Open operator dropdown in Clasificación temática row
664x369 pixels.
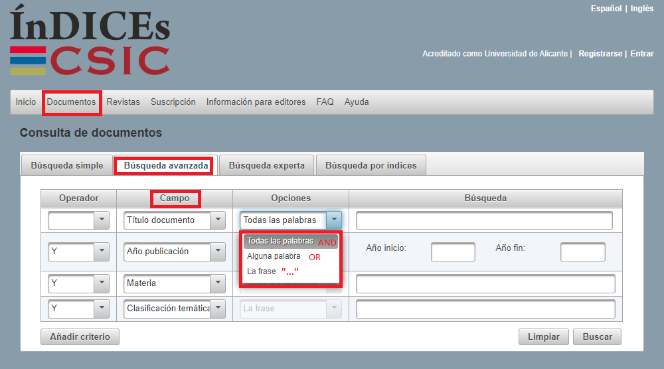(79, 309)
